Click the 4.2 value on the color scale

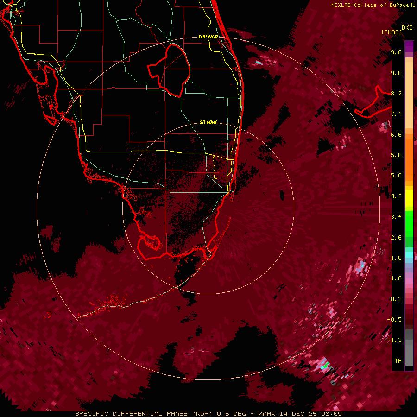pos(396,196)
